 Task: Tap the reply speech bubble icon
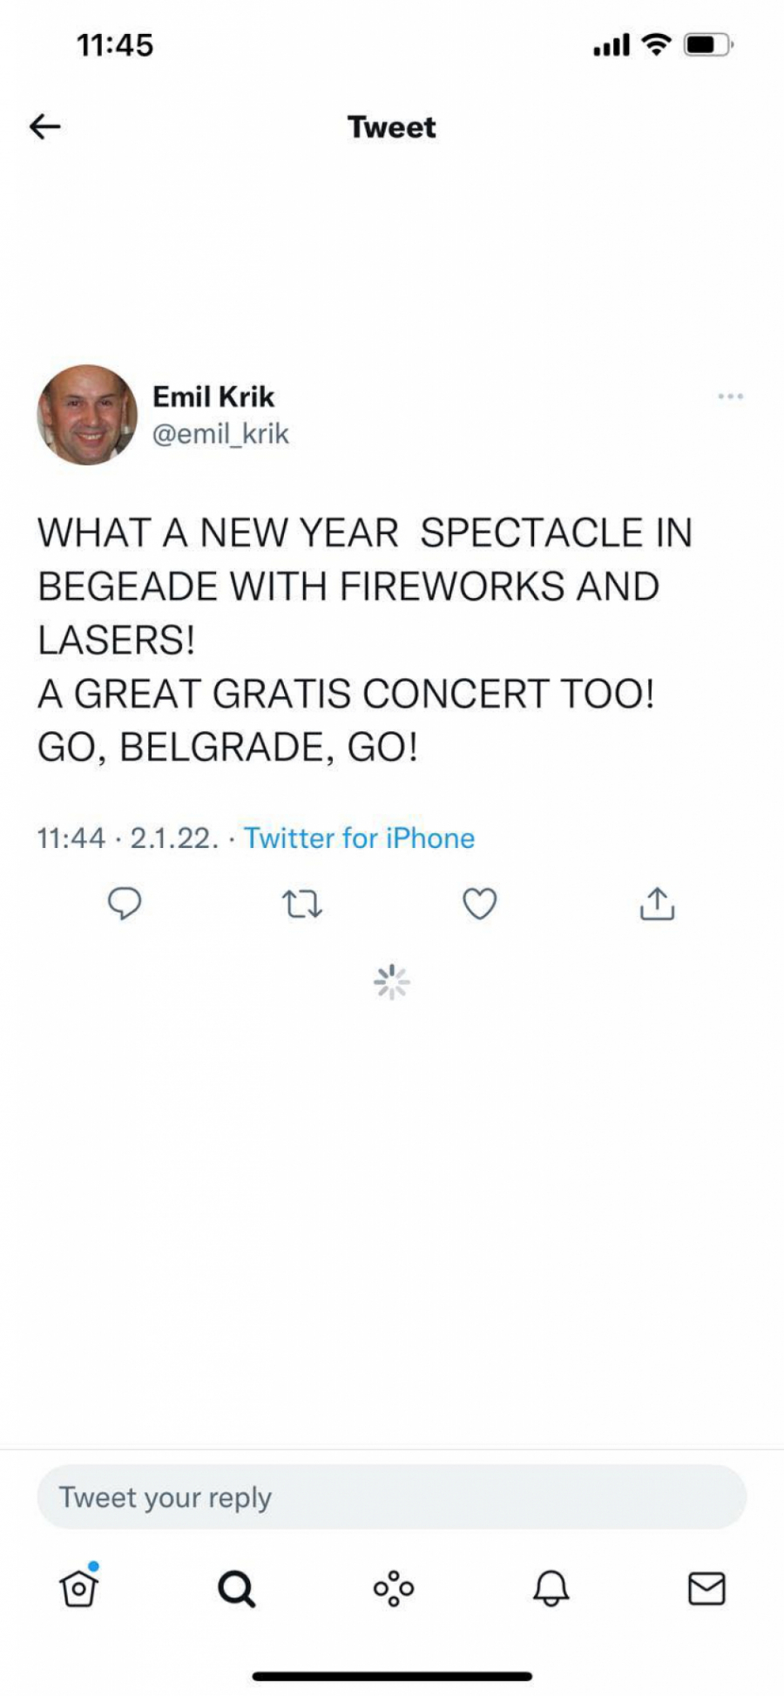click(125, 904)
